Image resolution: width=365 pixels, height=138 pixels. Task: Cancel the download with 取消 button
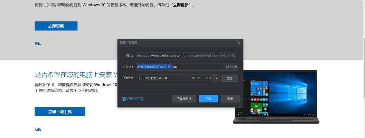(230, 99)
